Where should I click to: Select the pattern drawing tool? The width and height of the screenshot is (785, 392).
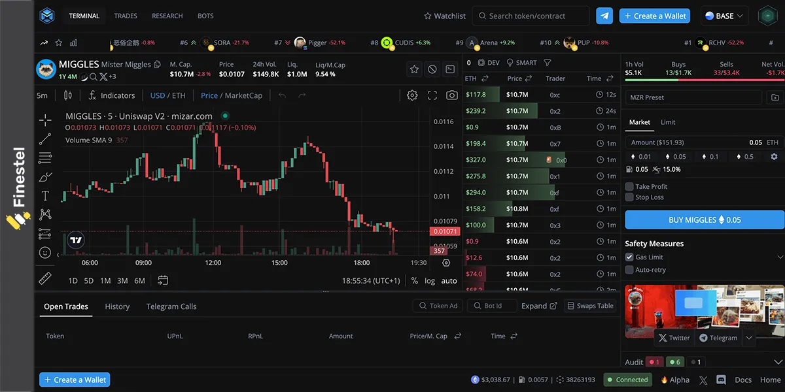pos(45,214)
